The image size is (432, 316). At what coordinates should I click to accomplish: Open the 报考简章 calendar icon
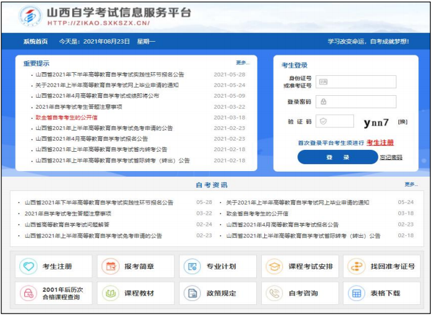[x=111, y=267]
